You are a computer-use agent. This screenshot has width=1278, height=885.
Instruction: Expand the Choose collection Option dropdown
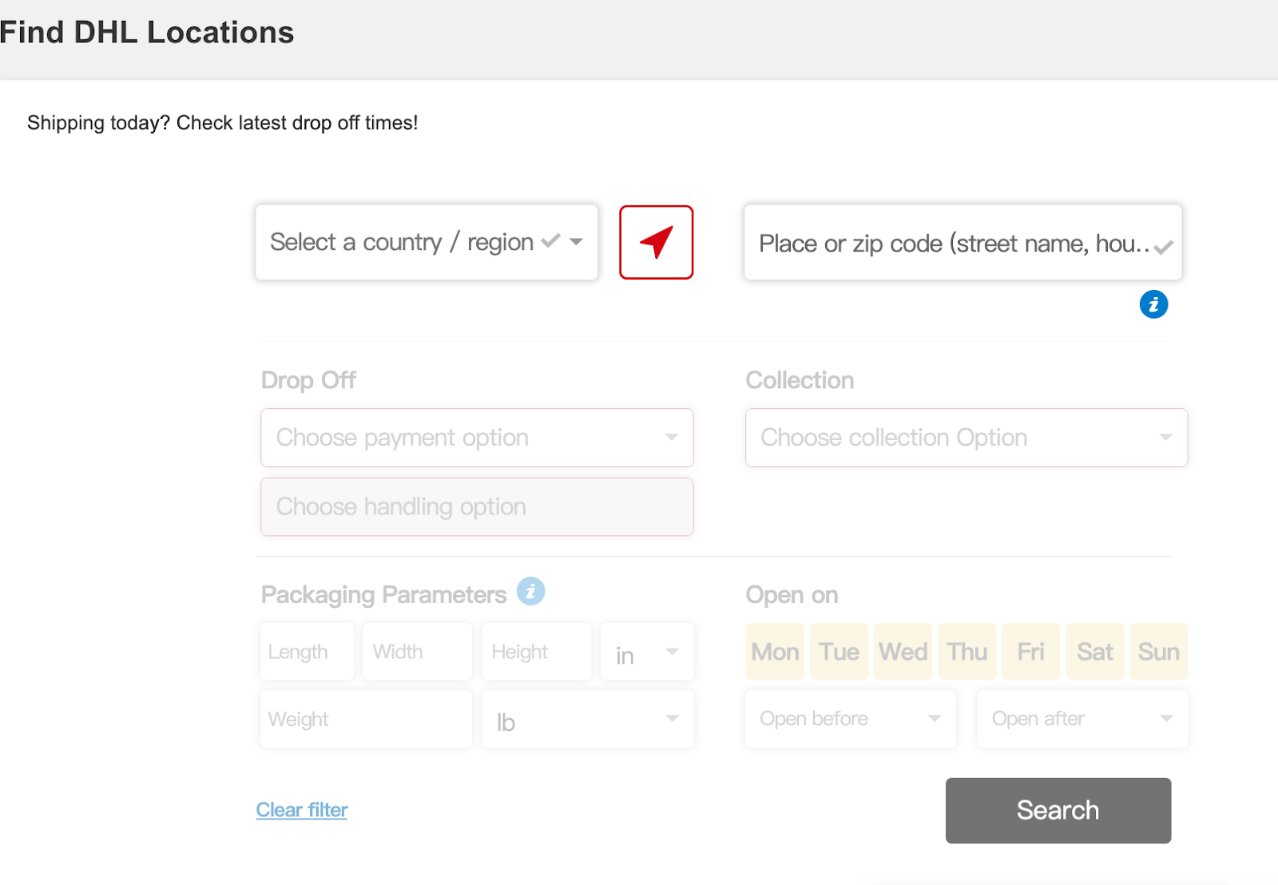point(966,438)
